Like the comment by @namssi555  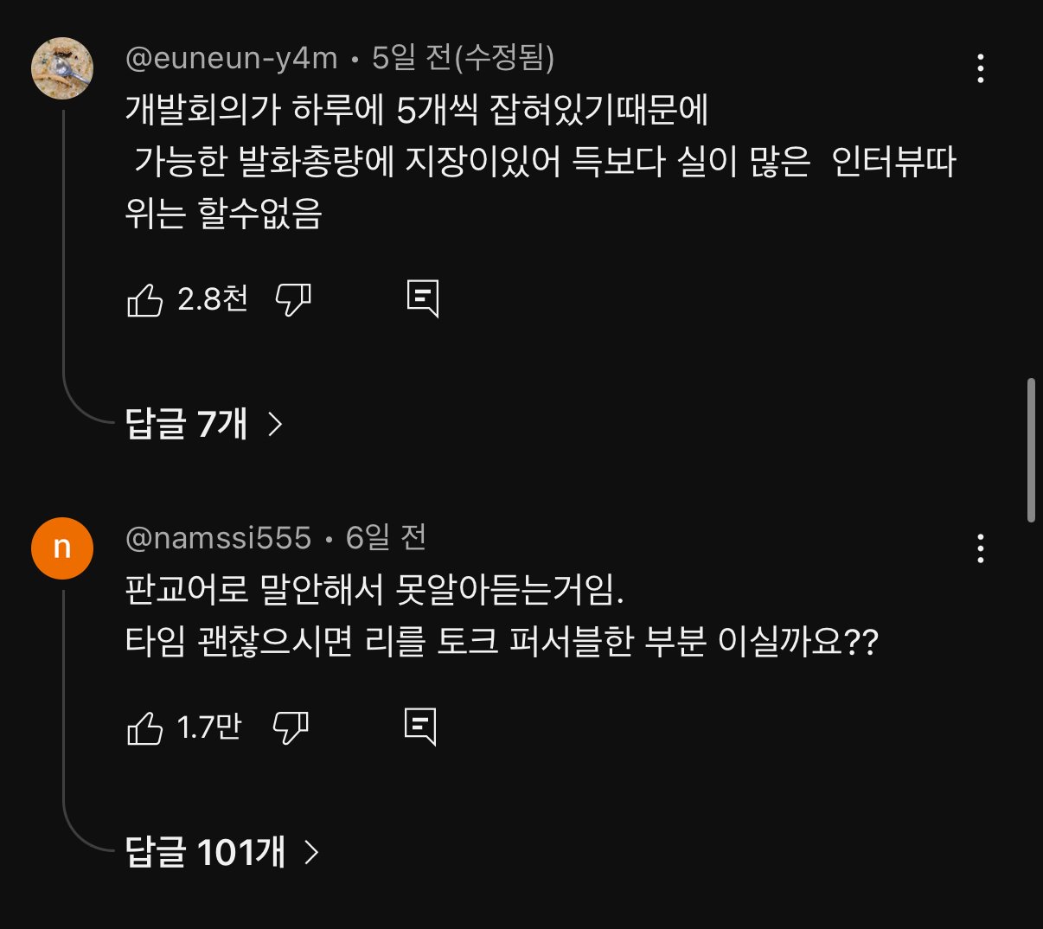coord(144,728)
